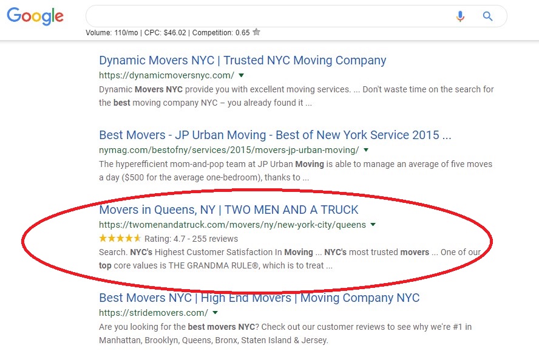Expand the arrow next to dynamicmoversnyc.com URL
Image resolution: width=539 pixels, height=362 pixels.
(242, 75)
